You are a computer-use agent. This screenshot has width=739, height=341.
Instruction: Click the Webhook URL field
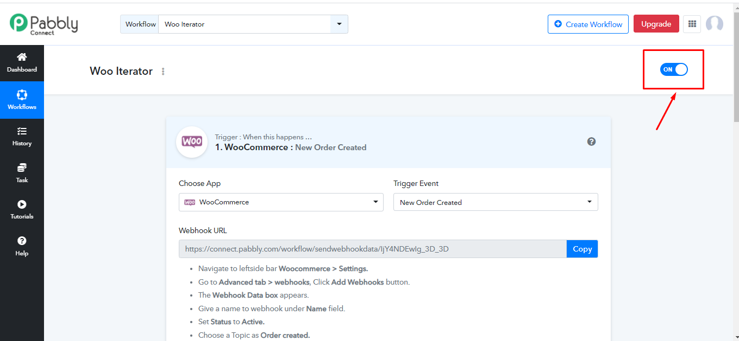pyautogui.click(x=373, y=249)
